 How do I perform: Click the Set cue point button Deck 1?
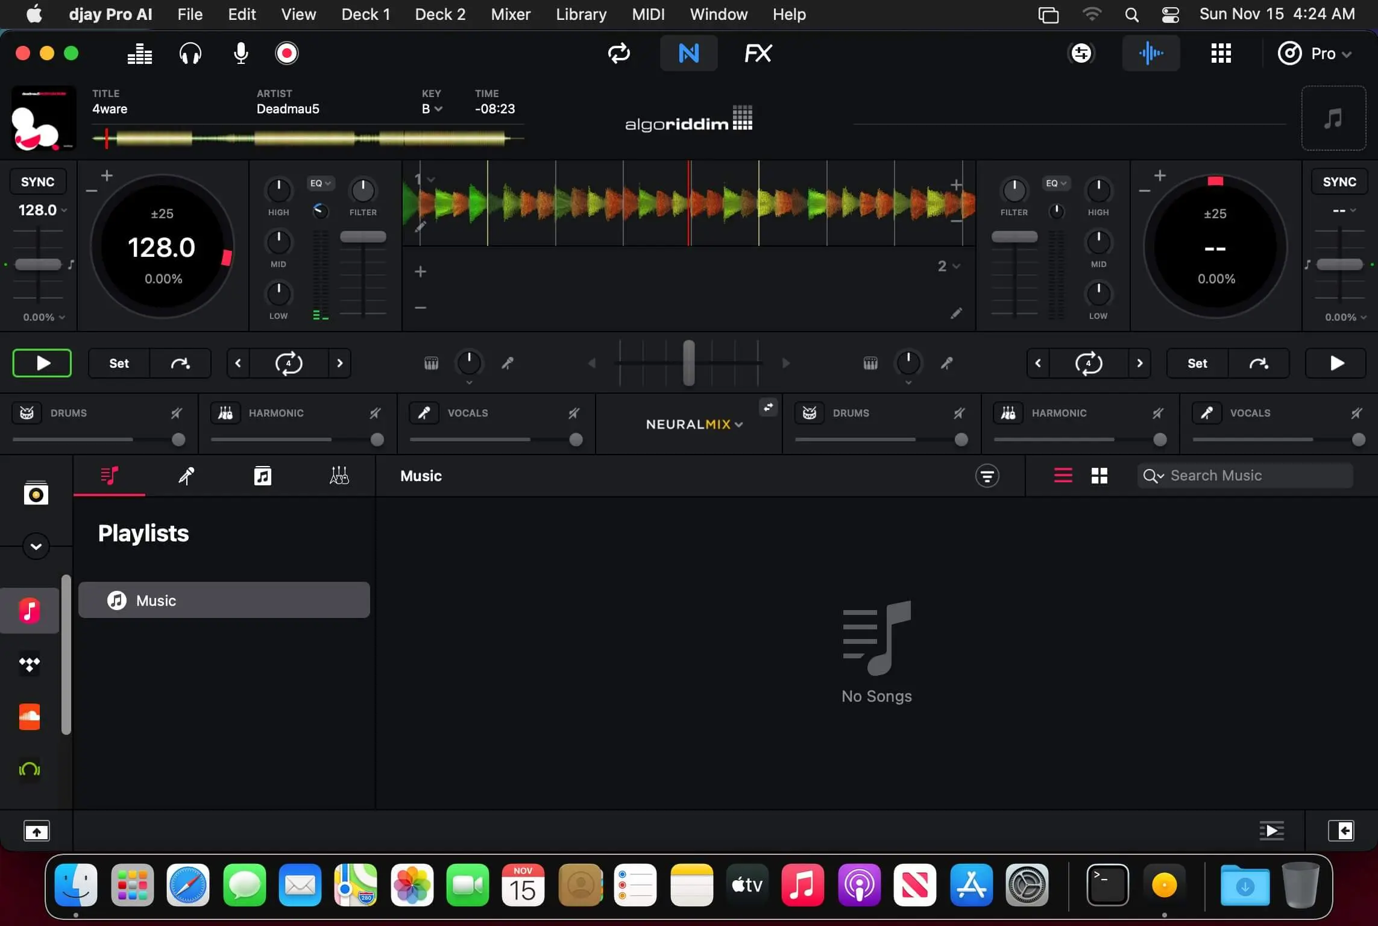118,363
